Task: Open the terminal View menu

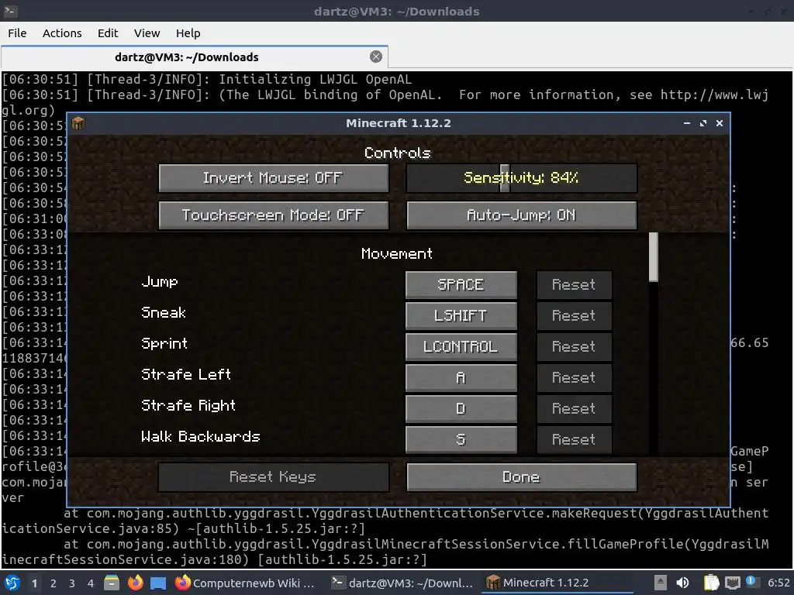Action: [x=147, y=33]
